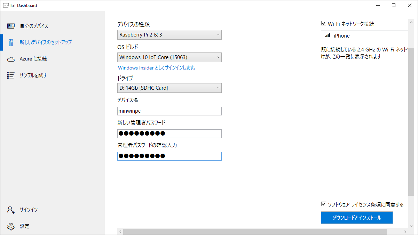
Task: Click the Wi-Fi signal strength icon beside iPhone
Action: point(328,35)
